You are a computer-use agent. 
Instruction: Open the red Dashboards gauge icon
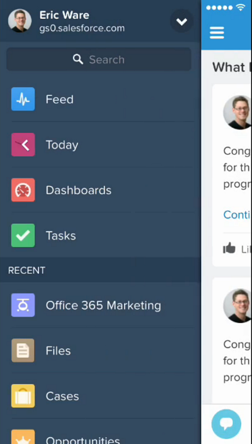click(23, 190)
